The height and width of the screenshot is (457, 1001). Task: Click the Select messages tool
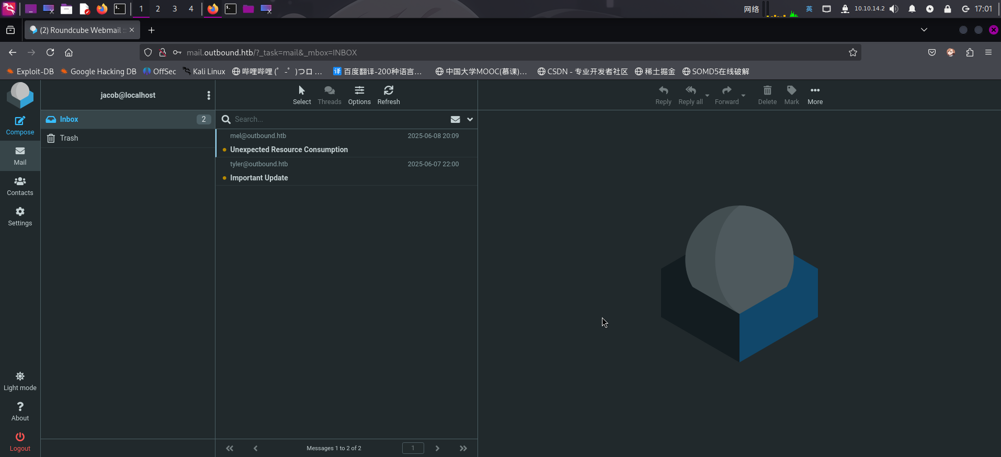[302, 95]
